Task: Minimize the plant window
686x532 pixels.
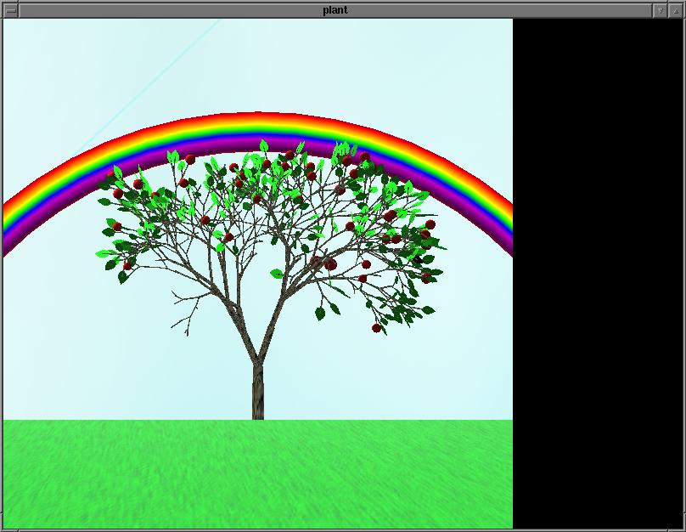Action: pos(661,10)
